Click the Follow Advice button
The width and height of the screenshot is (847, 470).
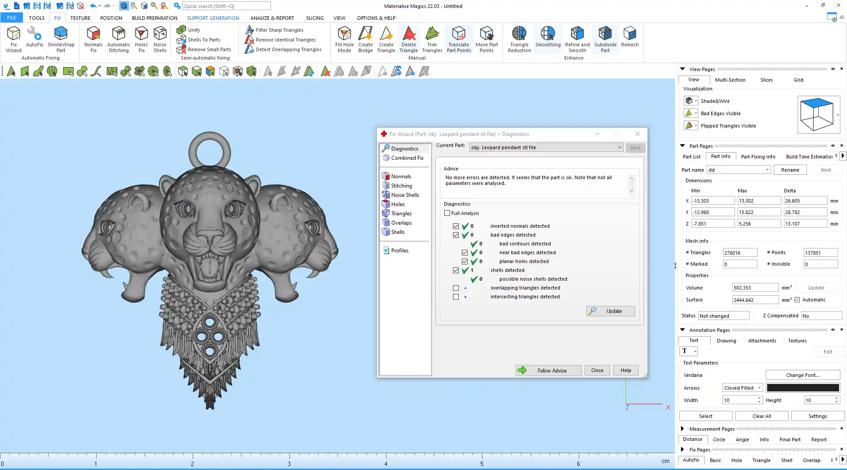tap(548, 370)
